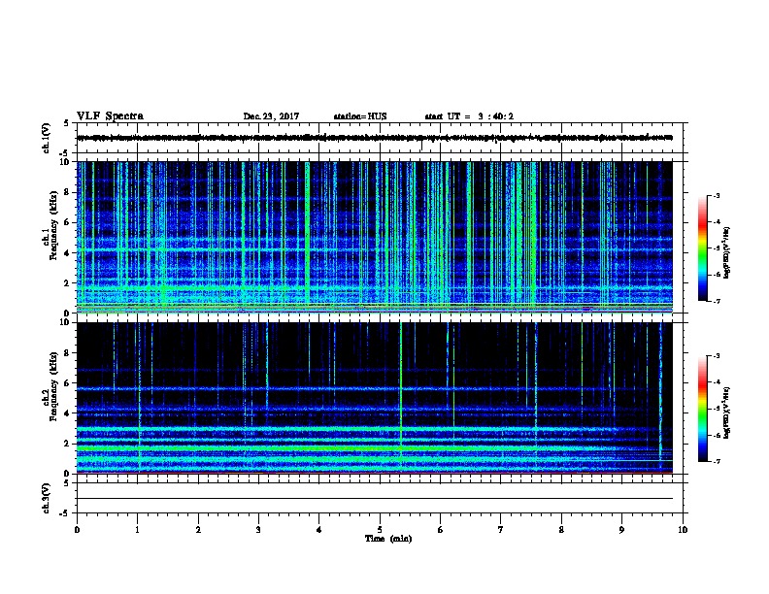Click the ch.2 spectrogram panel
Image resolution: width=769 pixels, height=594 pixels.
click(375, 398)
